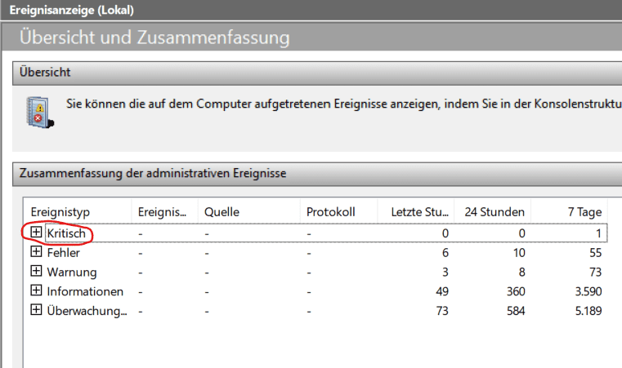Select the Kritisch row label
Screen dimensions: 622x368
tap(66, 233)
